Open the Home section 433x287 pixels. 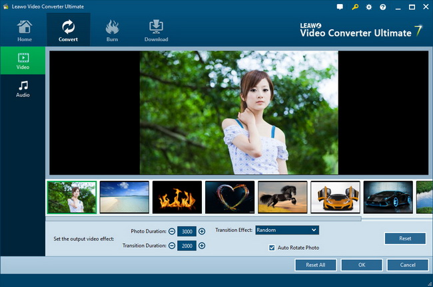click(25, 31)
